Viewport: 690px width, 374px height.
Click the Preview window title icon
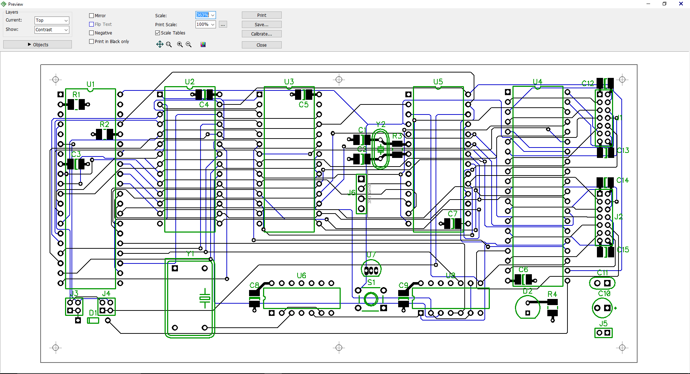click(x=4, y=4)
